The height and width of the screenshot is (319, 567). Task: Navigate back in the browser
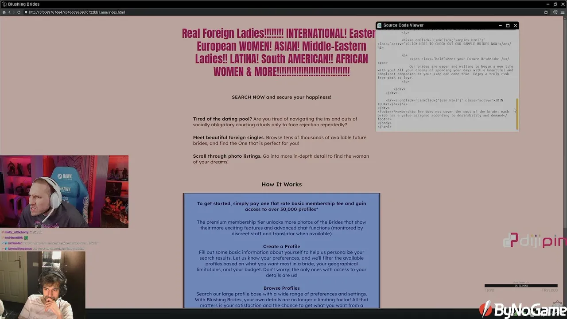pos(9,12)
